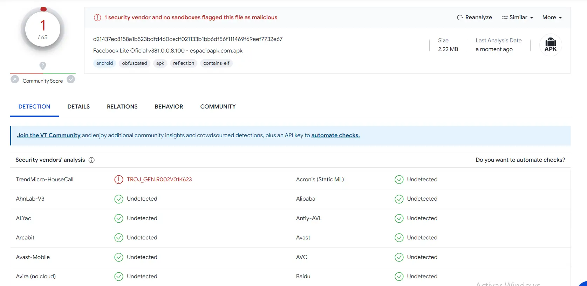The height and width of the screenshot is (286, 587).
Task: Click the APK file type icon
Action: pyautogui.click(x=551, y=45)
